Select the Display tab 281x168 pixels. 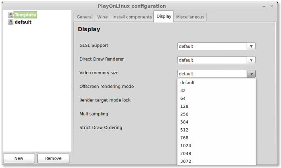(x=164, y=16)
